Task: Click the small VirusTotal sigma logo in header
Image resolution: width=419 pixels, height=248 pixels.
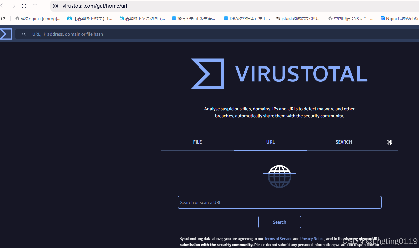Action: point(6,34)
